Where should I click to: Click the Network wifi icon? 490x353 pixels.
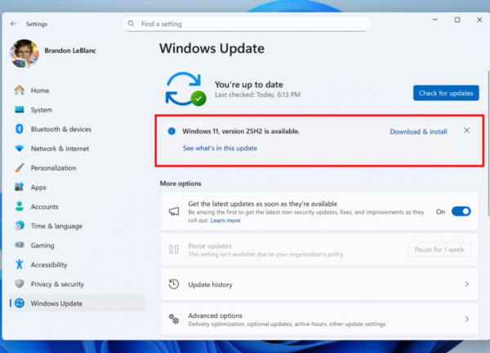[20, 148]
